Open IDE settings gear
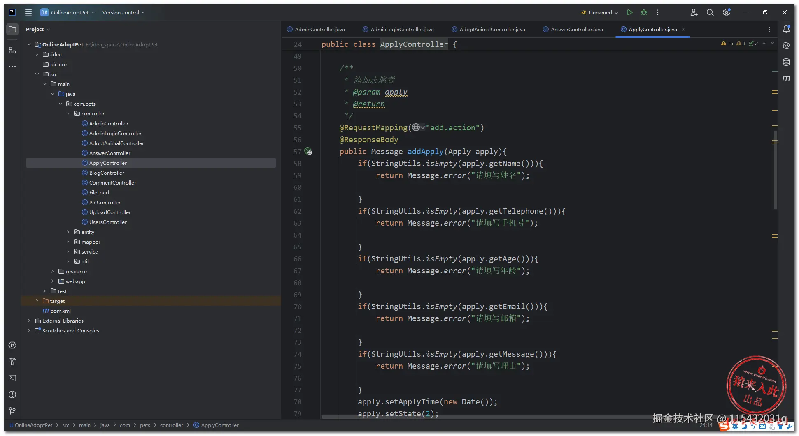 pos(727,12)
